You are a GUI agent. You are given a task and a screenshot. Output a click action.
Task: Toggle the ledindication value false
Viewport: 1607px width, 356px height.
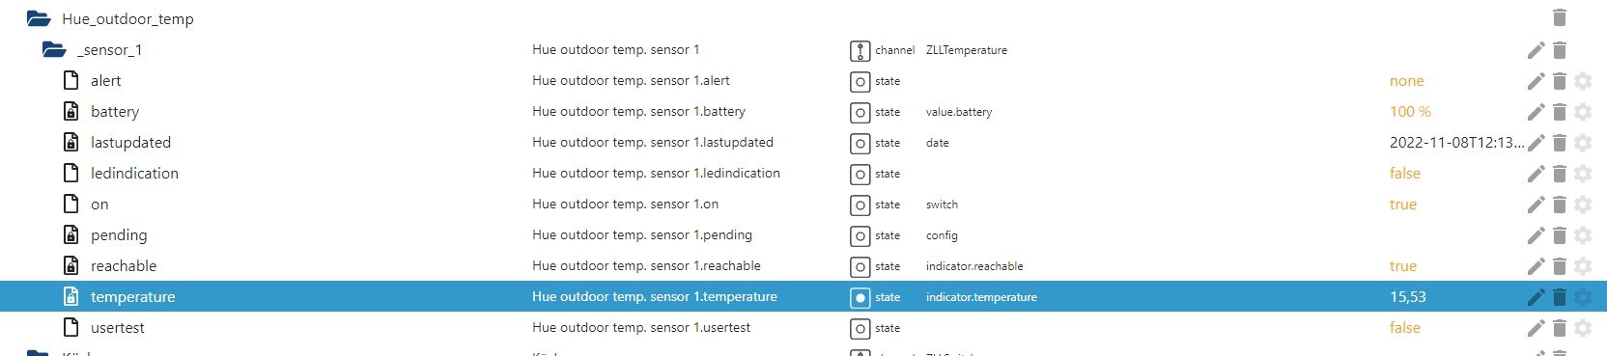1405,174
